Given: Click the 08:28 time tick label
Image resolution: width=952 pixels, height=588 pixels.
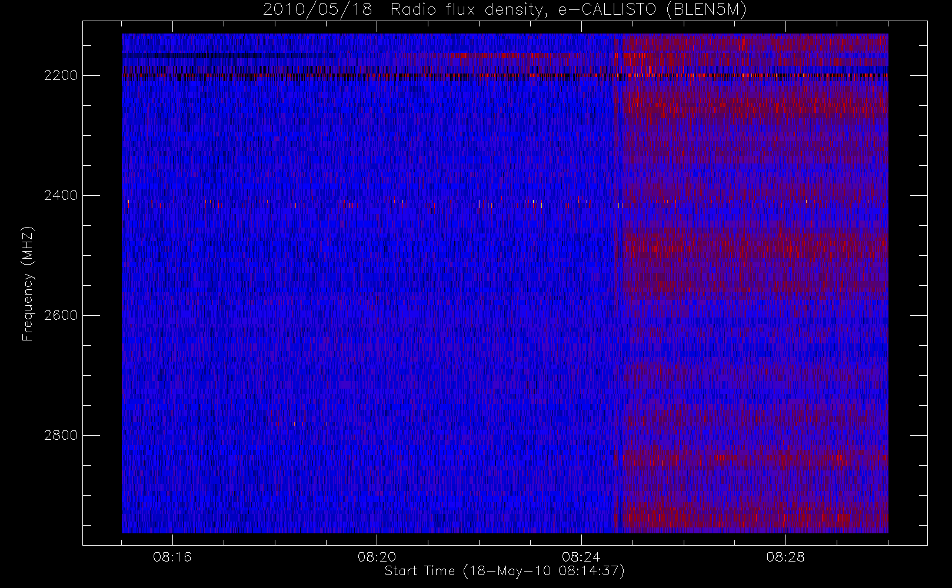Looking at the screenshot, I should click(x=785, y=557).
